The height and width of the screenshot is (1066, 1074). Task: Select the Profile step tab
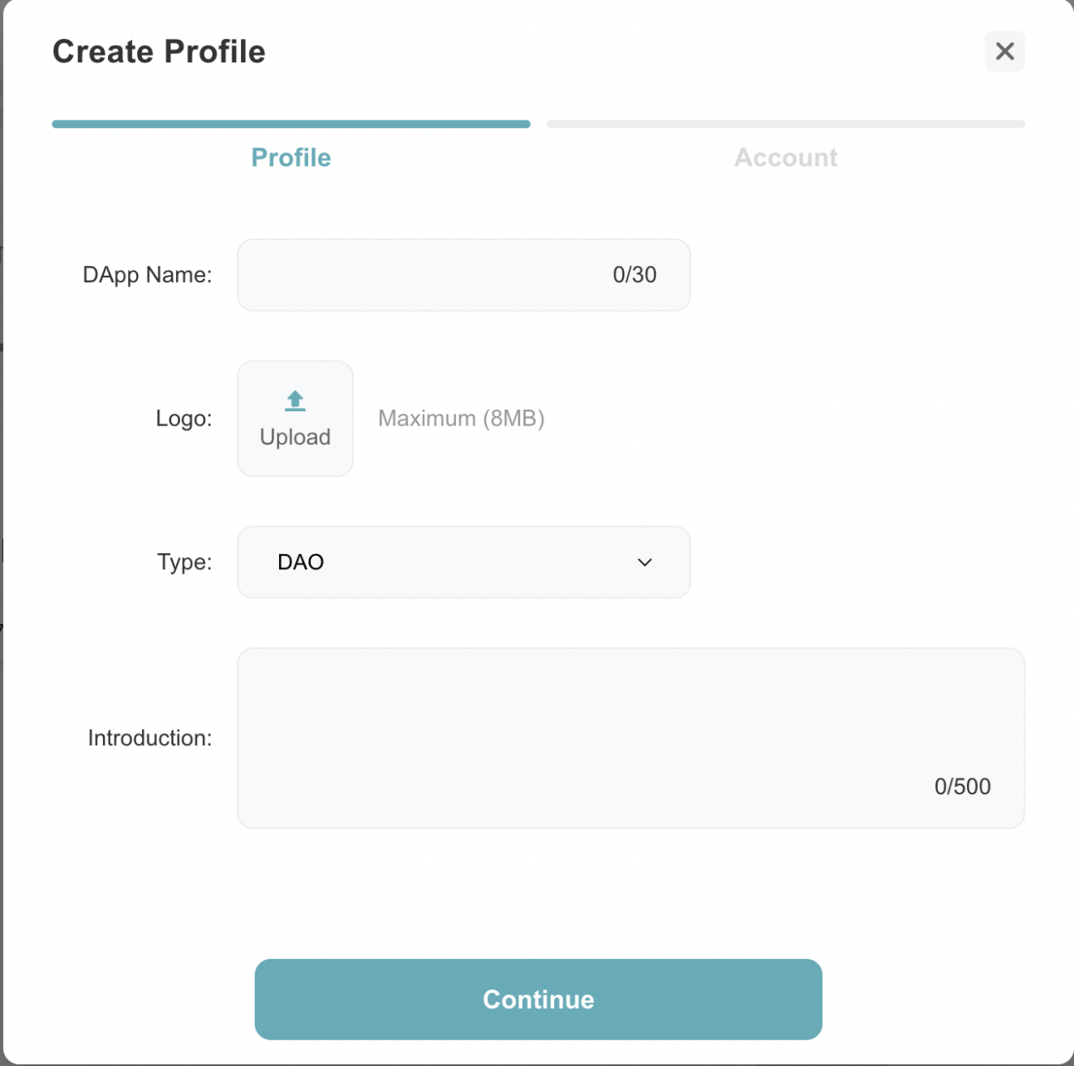point(291,158)
